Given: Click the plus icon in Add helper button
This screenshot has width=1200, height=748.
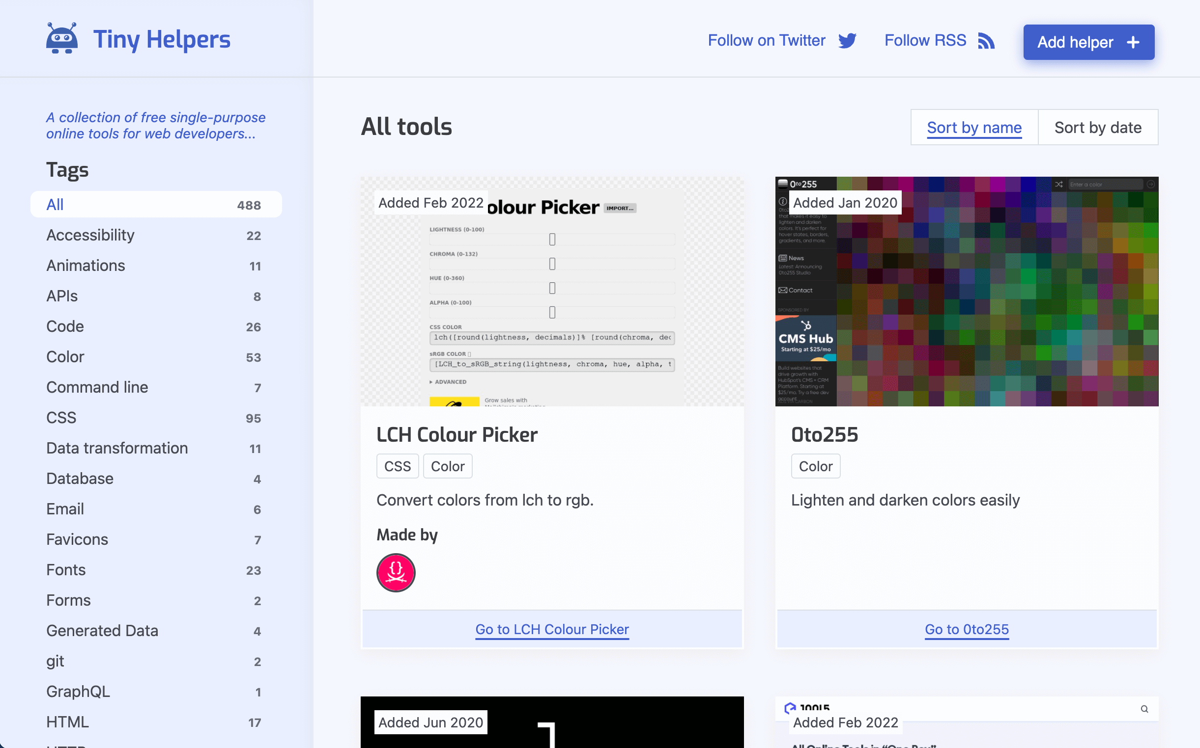Looking at the screenshot, I should (1133, 43).
